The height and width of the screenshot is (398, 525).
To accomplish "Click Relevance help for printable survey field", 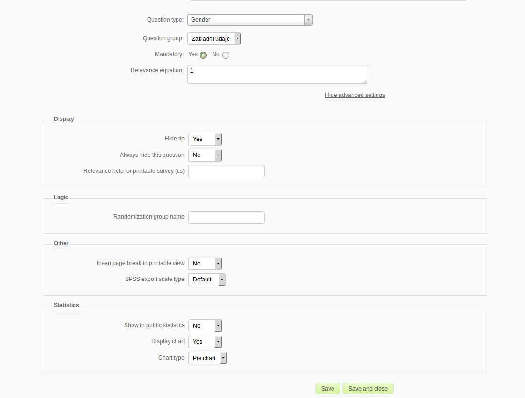I will [226, 171].
